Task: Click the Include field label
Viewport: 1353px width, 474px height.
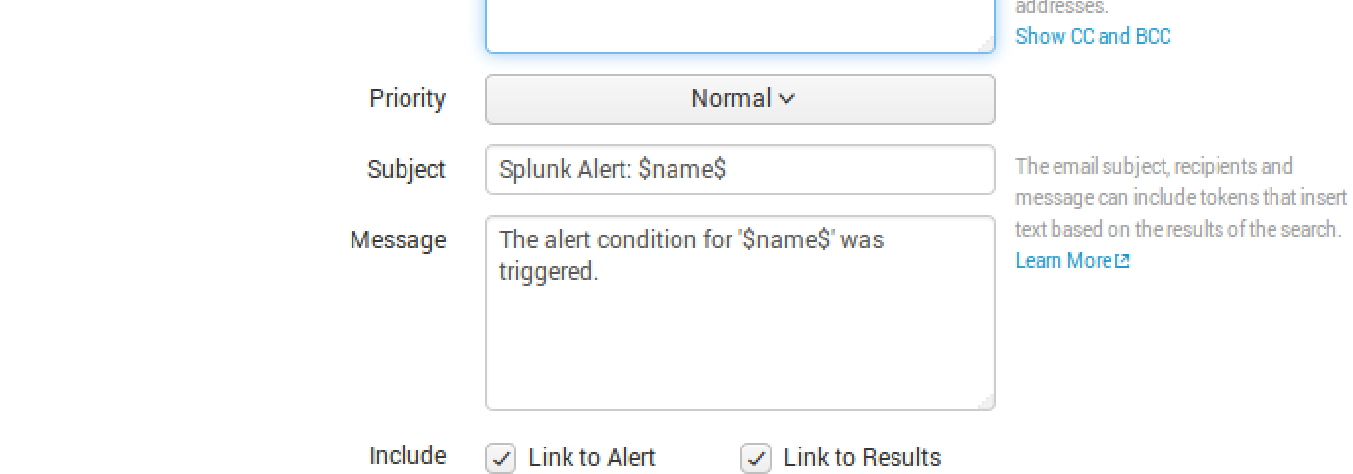Action: (x=407, y=456)
